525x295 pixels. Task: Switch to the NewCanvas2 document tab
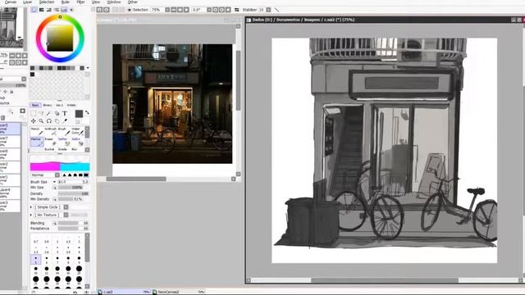coord(179,292)
